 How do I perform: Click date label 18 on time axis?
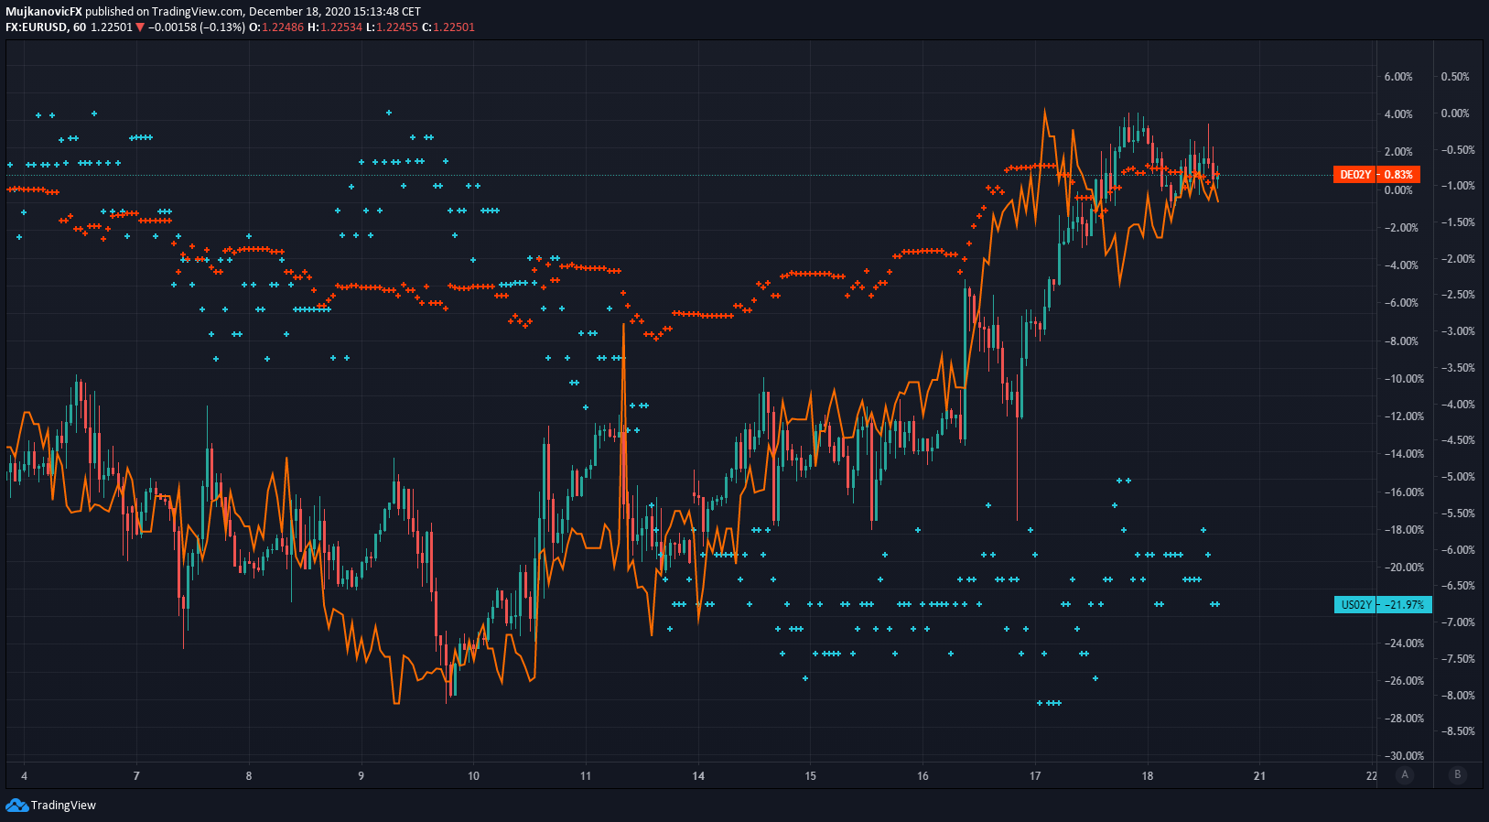1148,776
